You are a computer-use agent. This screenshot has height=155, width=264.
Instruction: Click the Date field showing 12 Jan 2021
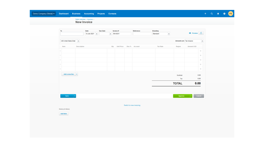90,34
